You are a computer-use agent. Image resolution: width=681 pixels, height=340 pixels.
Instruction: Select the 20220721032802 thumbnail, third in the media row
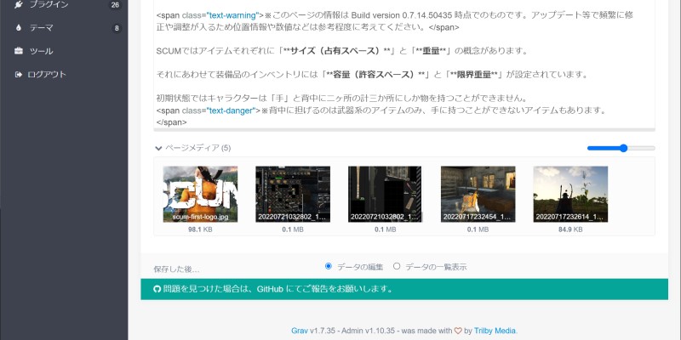(385, 195)
